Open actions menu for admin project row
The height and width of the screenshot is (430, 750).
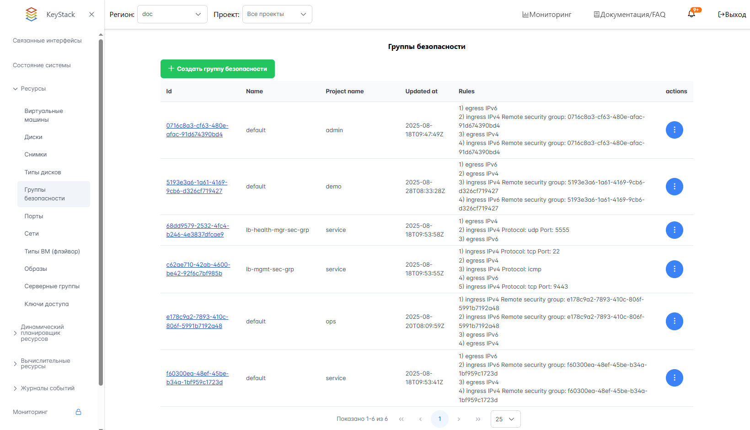674,130
